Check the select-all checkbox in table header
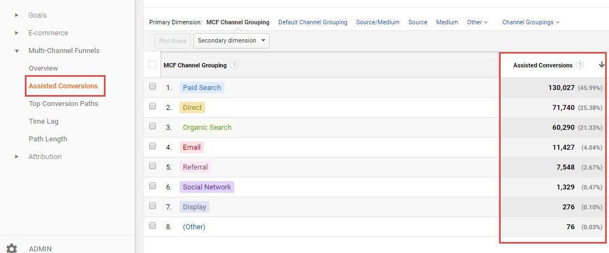 (153, 65)
